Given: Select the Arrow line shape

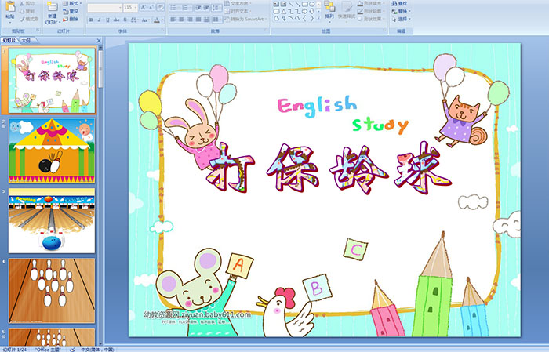Looking at the screenshot, I should point(297,4).
